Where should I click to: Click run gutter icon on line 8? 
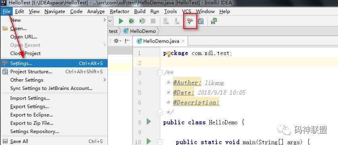coord(149,122)
